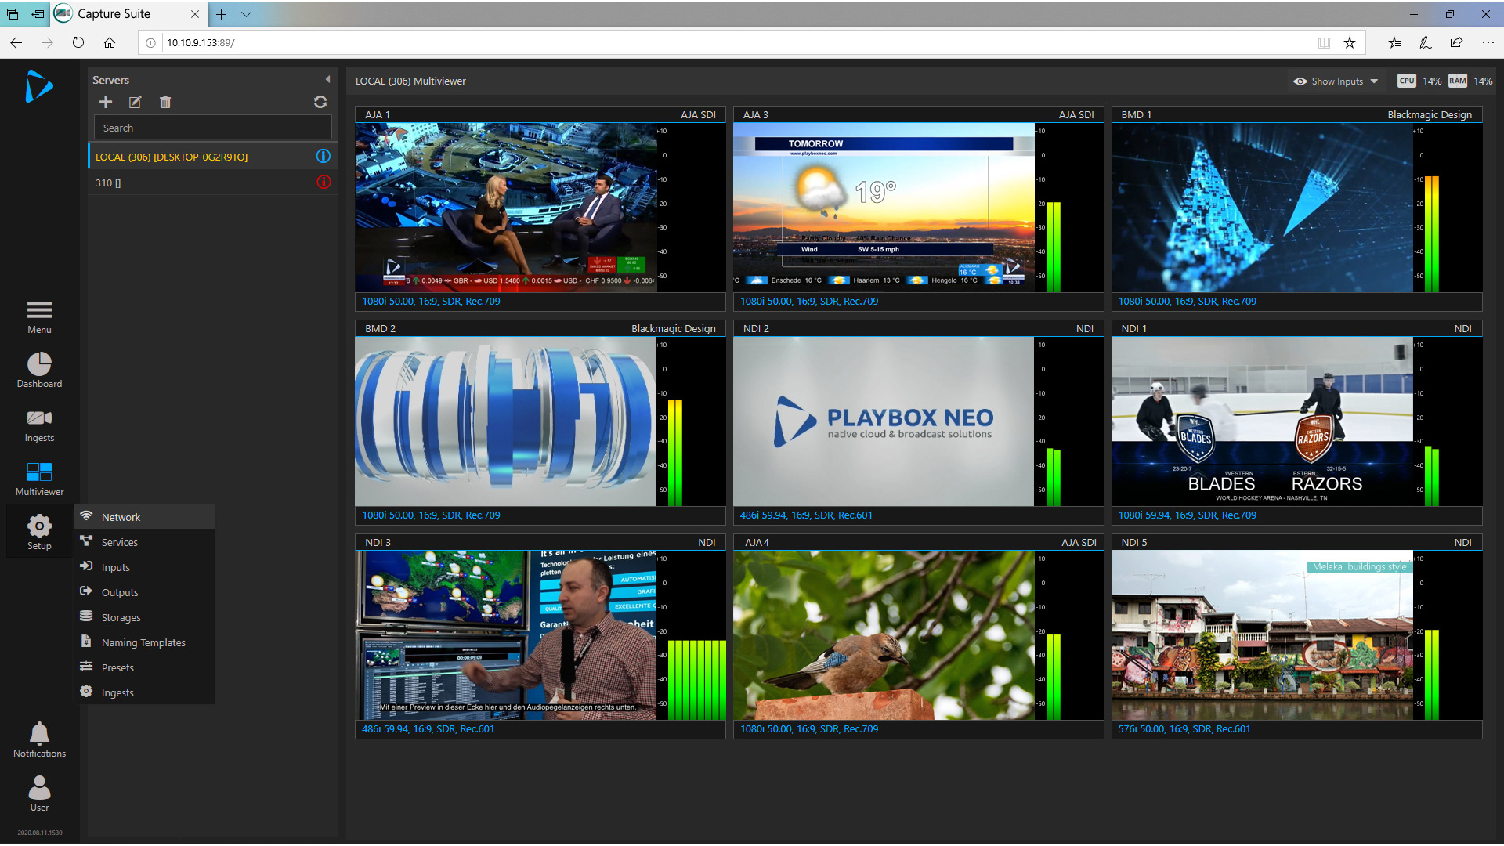Toggle input visibility with Show Inputs eye
The width and height of the screenshot is (1504, 846).
click(x=1300, y=81)
